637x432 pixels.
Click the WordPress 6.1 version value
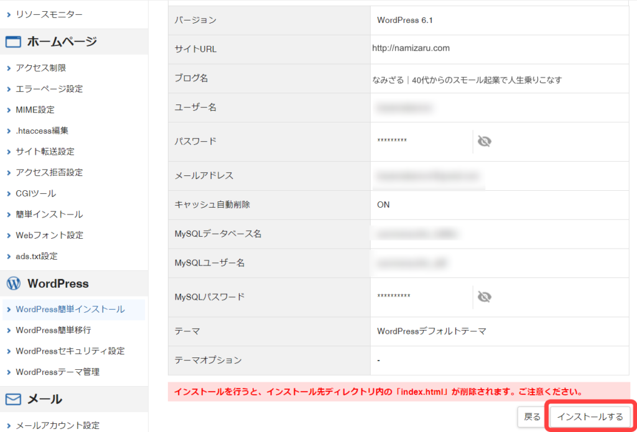tap(404, 21)
